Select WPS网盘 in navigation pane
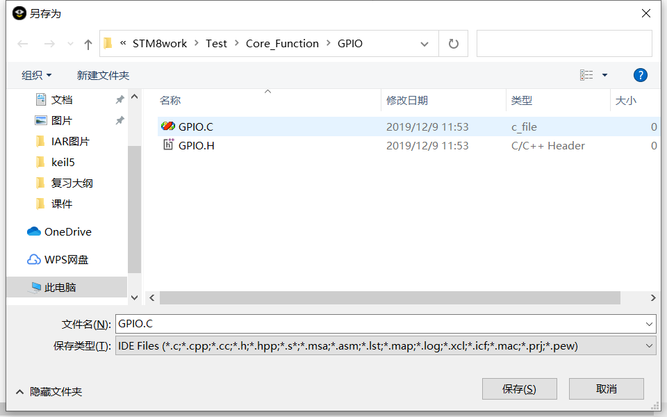The height and width of the screenshot is (417, 667). [x=66, y=259]
